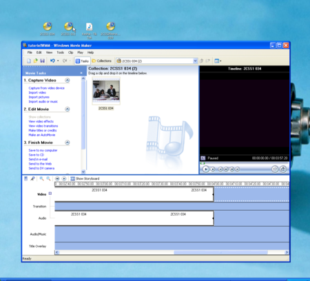This screenshot has width=310, height=281.
Task: Click Send to the Web link
Action: 40,164
